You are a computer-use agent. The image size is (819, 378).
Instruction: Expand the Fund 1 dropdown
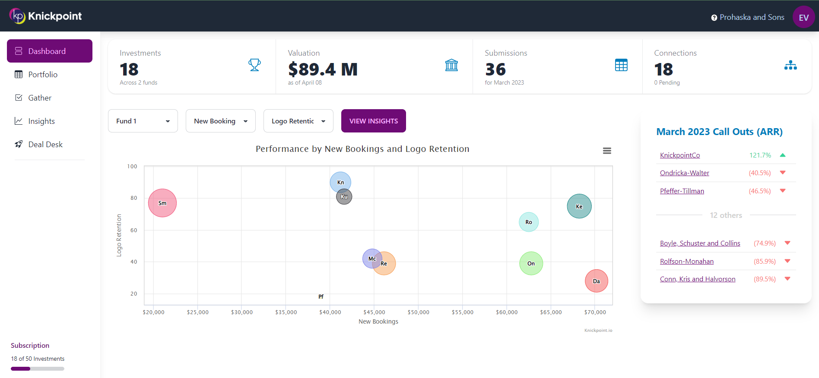143,121
